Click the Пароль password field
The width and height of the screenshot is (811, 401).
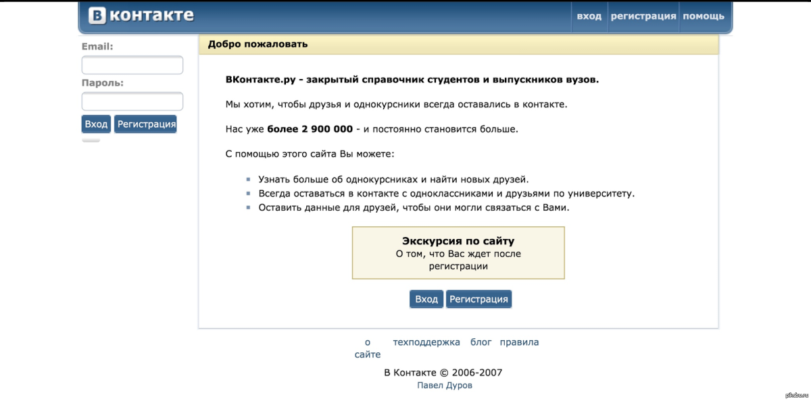point(132,101)
